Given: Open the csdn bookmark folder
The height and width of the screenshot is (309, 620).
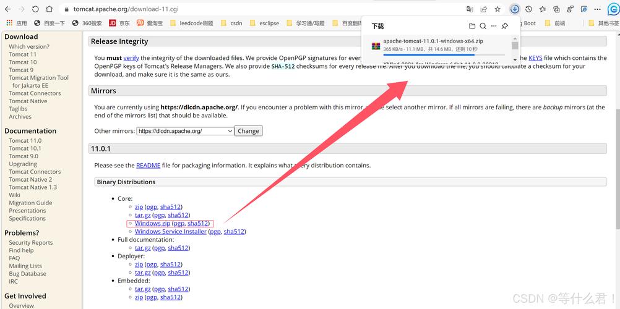Looking at the screenshot, I should click(231, 23).
